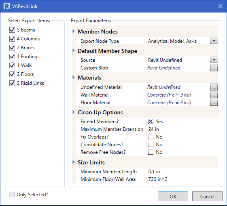Disable the 1 Walls export item
This screenshot has height=206, width=227.
coord(12,65)
